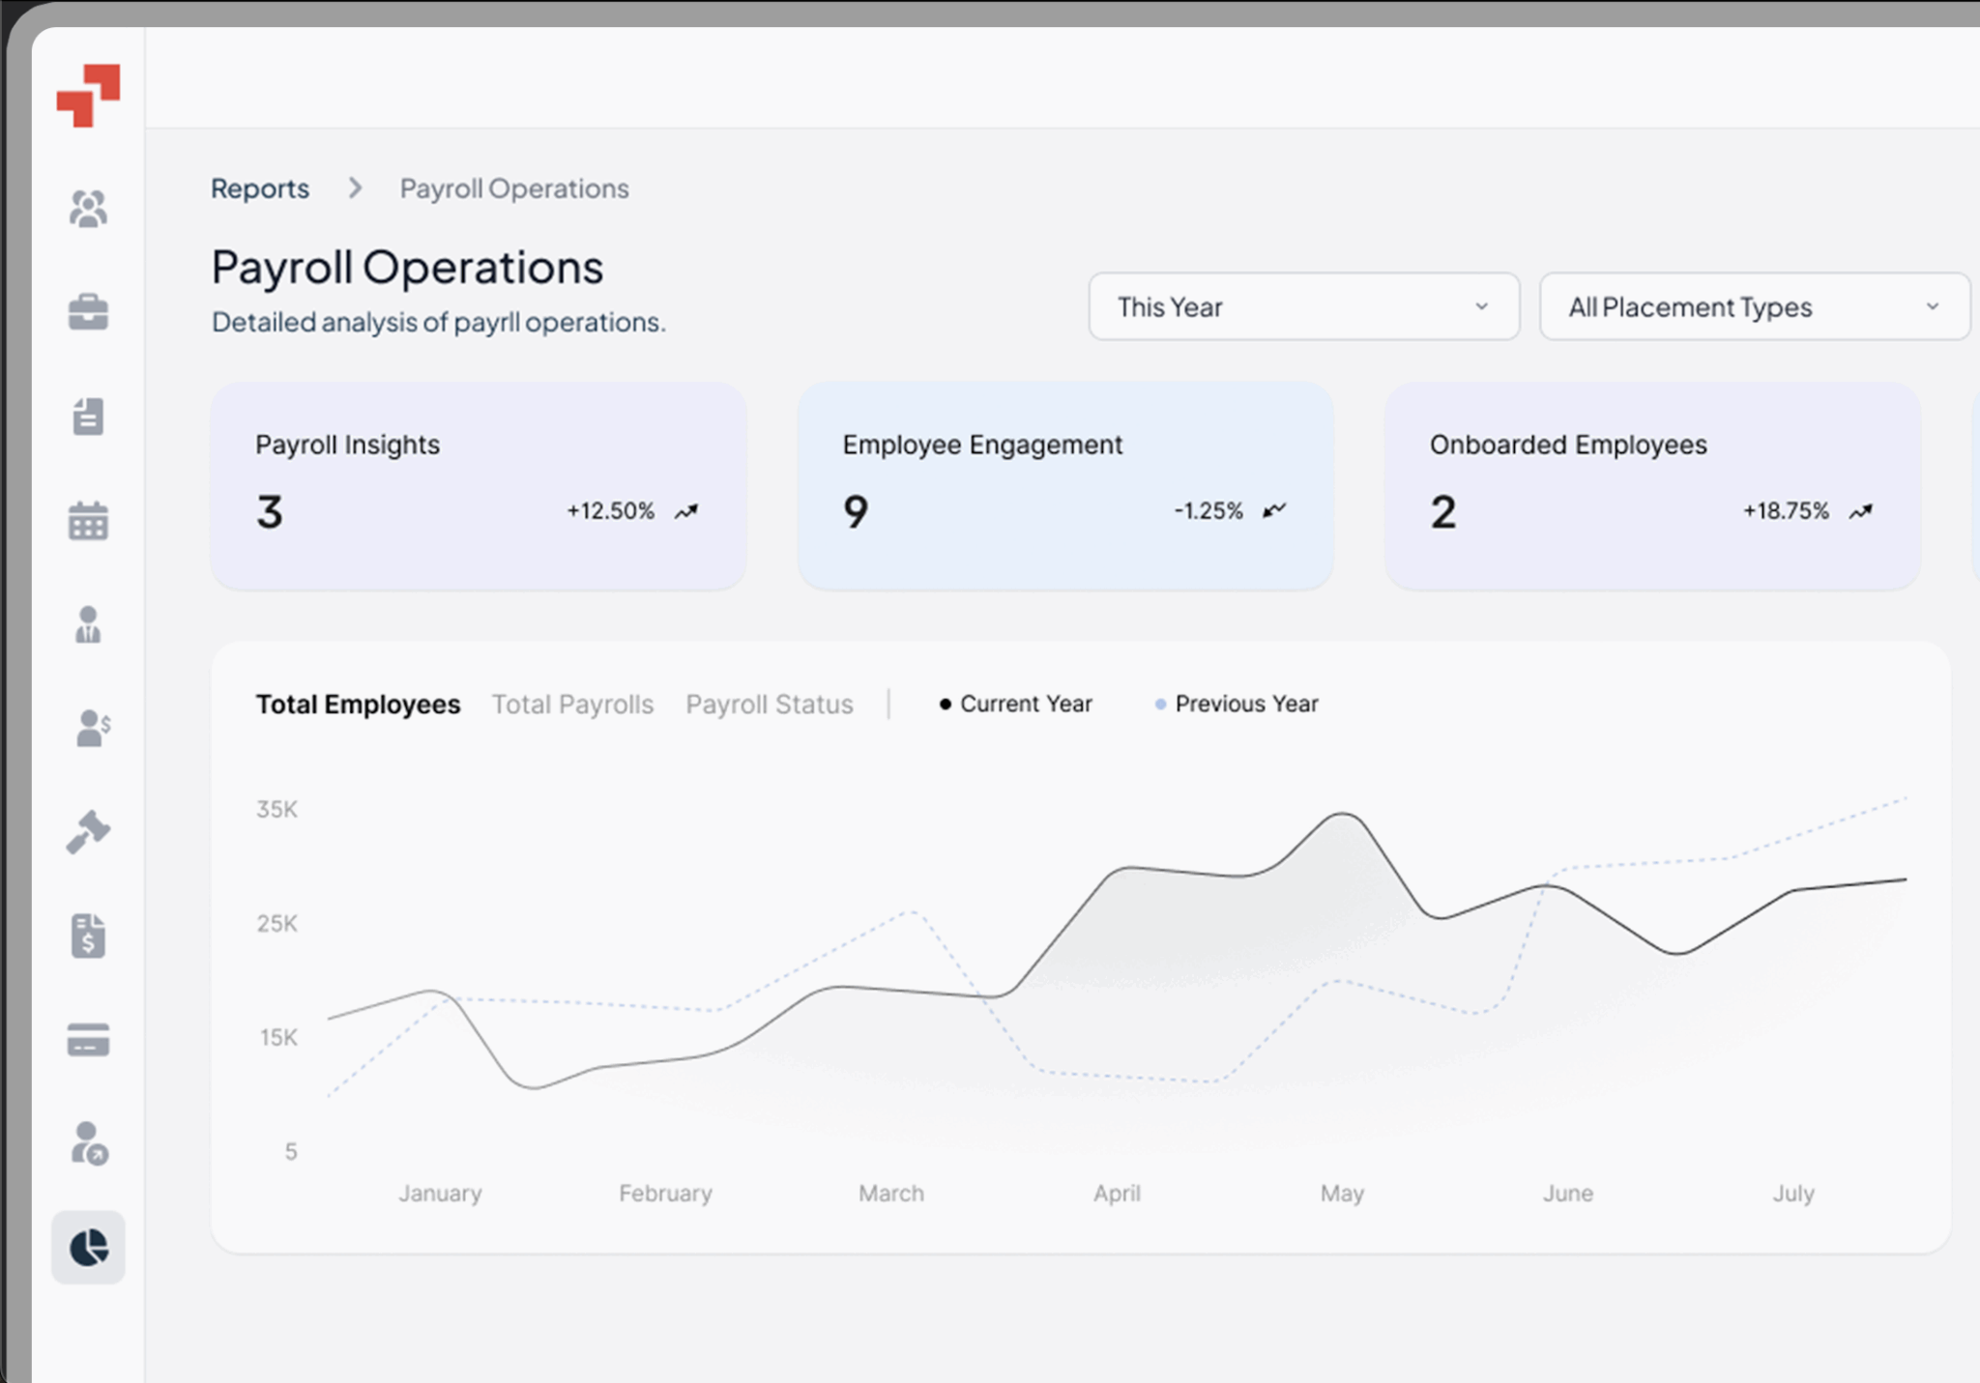The width and height of the screenshot is (1980, 1383).
Task: Open the This Year date filter dropdown
Action: click(x=1303, y=306)
